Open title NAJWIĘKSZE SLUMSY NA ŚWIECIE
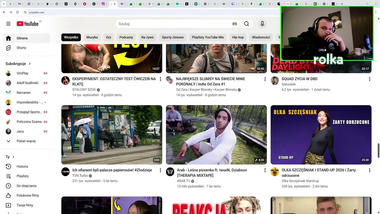380x214 pixels. tap(210, 81)
